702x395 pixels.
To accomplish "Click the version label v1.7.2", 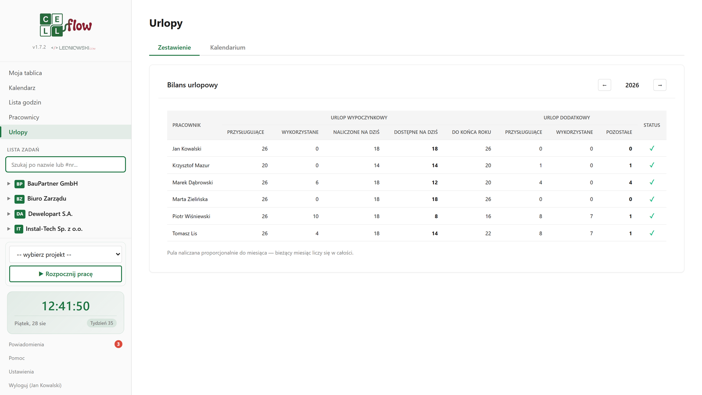I will click(x=39, y=47).
